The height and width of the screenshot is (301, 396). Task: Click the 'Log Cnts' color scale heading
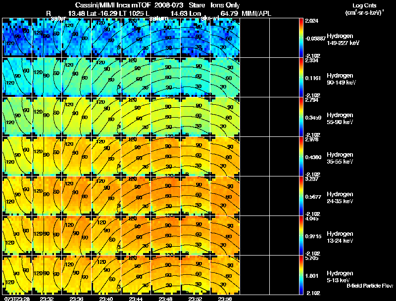point(364,6)
